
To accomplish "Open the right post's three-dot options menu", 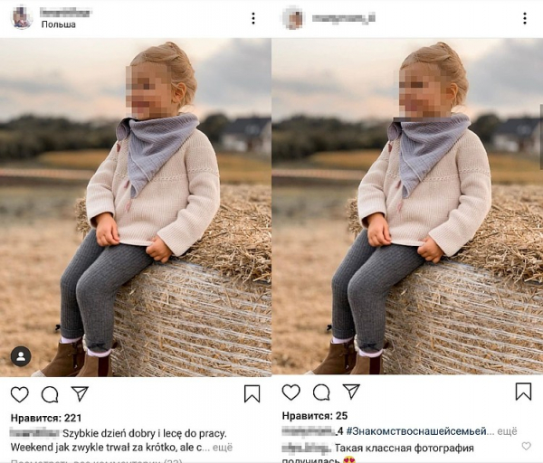I will [524, 18].
